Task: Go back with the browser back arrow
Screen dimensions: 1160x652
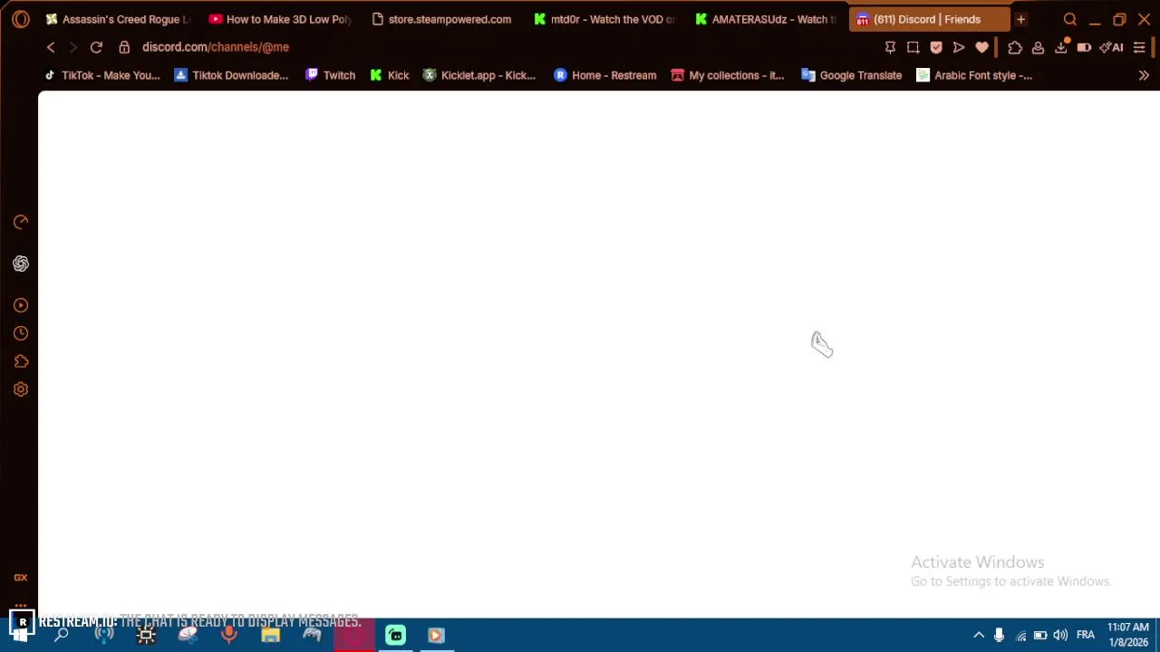Action: (51, 47)
